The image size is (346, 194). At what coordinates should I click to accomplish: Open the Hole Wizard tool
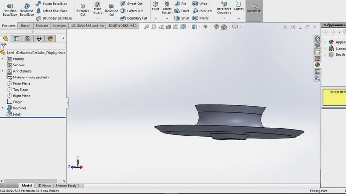coord(97,8)
